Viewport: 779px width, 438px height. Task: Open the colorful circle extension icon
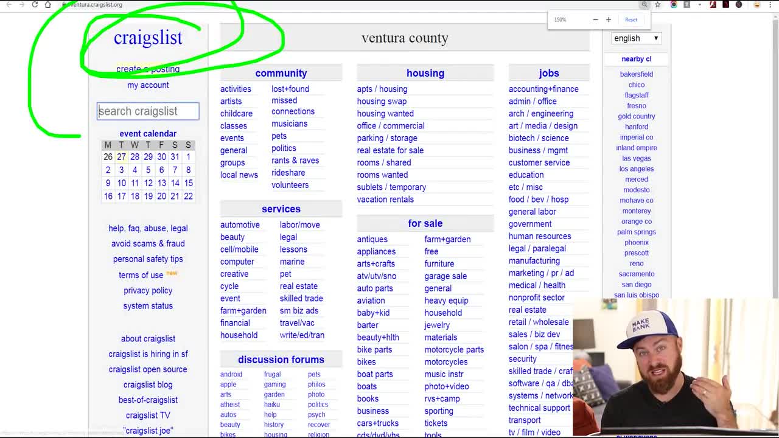point(674,4)
